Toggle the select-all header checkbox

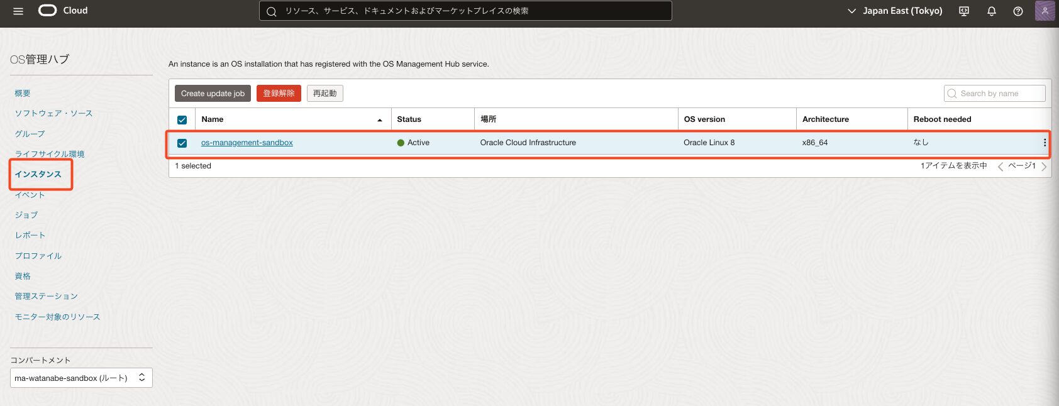(182, 119)
